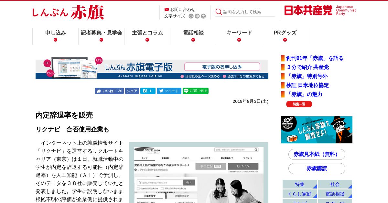Click the orange marker beside 「赤旗」の魅力
Viewport: 388px width, 203px height.
(x=283, y=94)
